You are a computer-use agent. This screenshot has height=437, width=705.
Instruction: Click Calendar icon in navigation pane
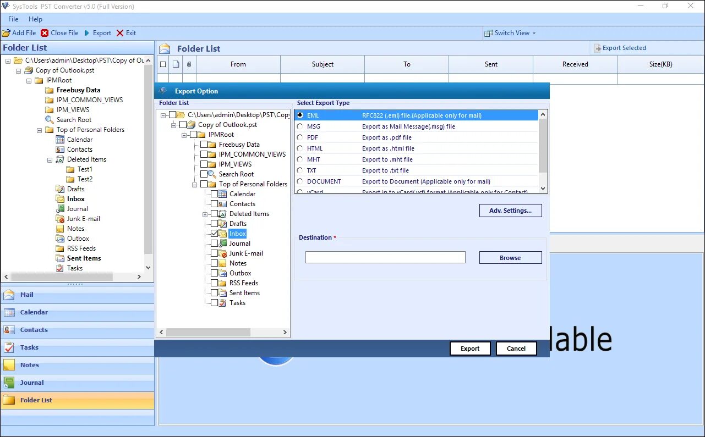[x=9, y=312]
